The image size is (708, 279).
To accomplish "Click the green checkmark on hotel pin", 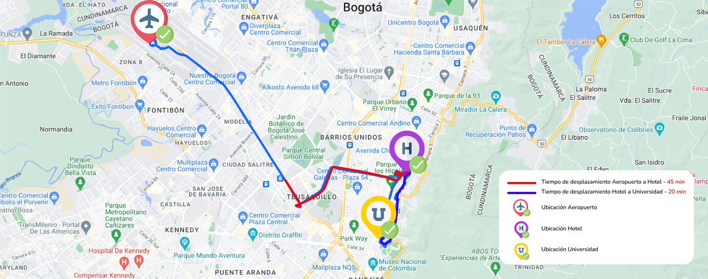I will click(x=418, y=165).
